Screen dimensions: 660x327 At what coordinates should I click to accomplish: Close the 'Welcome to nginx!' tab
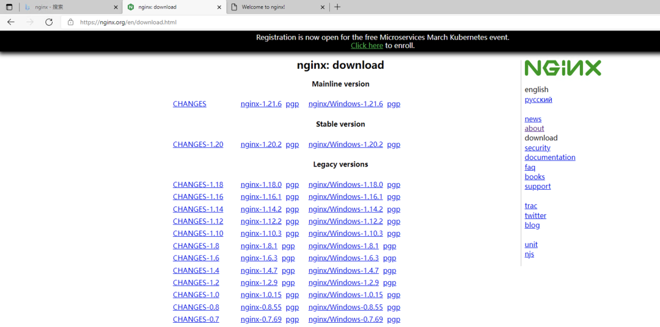[x=323, y=7]
